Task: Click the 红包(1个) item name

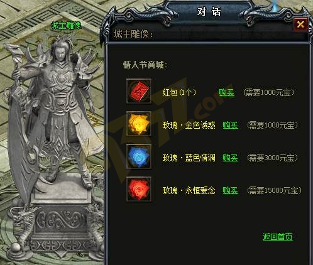Action: pyautogui.click(x=179, y=92)
